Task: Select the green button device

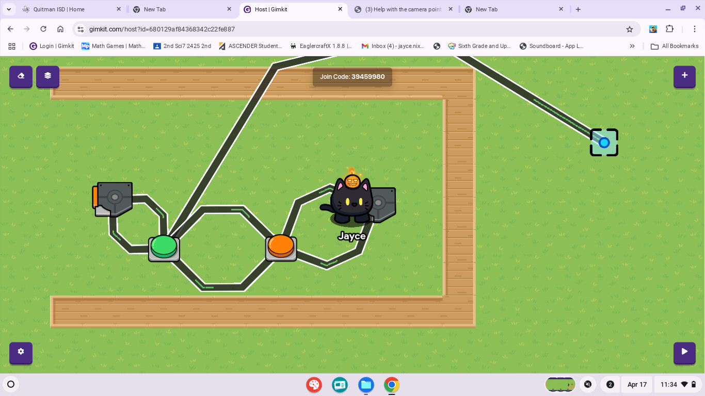Action: (164, 247)
